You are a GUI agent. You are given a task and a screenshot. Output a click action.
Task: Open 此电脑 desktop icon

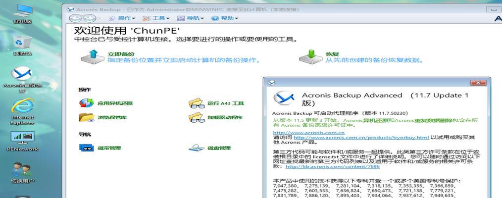click(x=22, y=14)
